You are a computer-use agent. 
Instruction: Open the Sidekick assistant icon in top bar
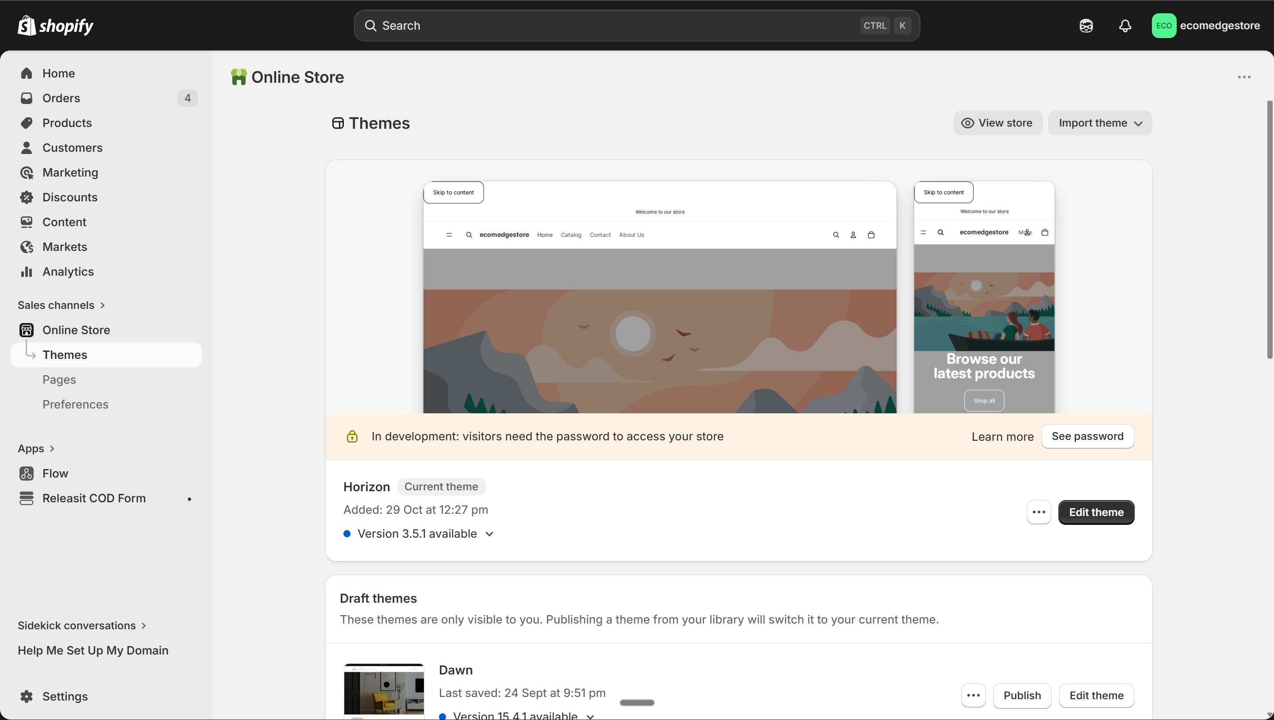tap(1086, 26)
